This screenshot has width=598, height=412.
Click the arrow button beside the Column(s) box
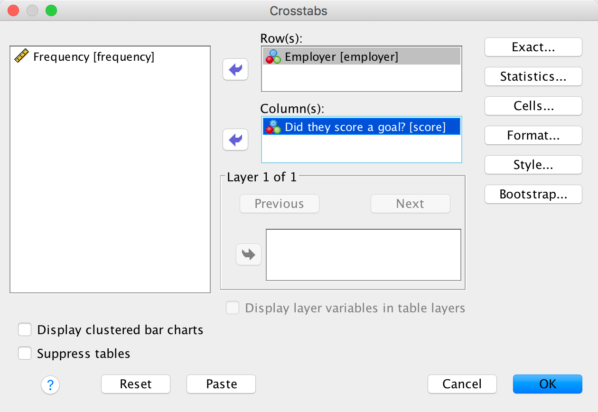235,140
